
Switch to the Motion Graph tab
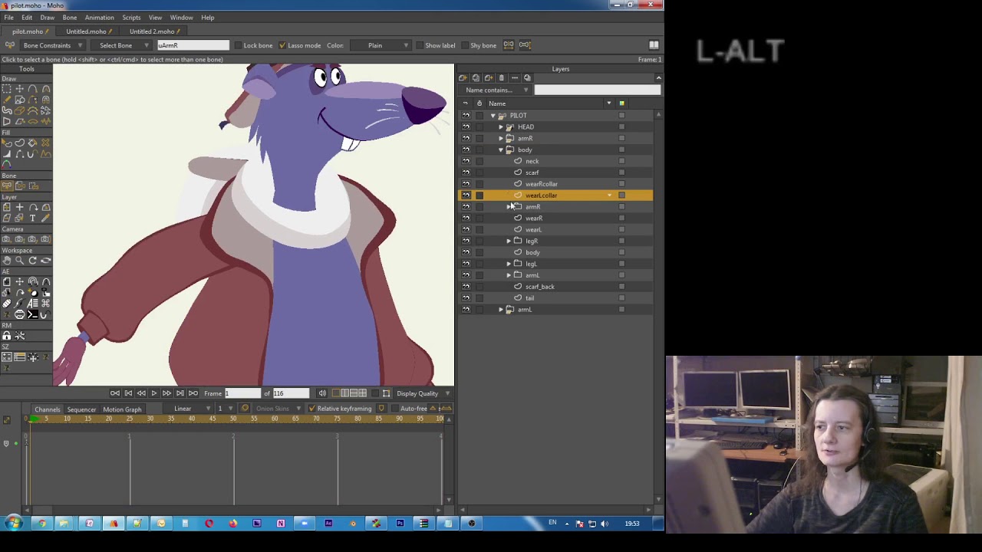click(x=122, y=409)
